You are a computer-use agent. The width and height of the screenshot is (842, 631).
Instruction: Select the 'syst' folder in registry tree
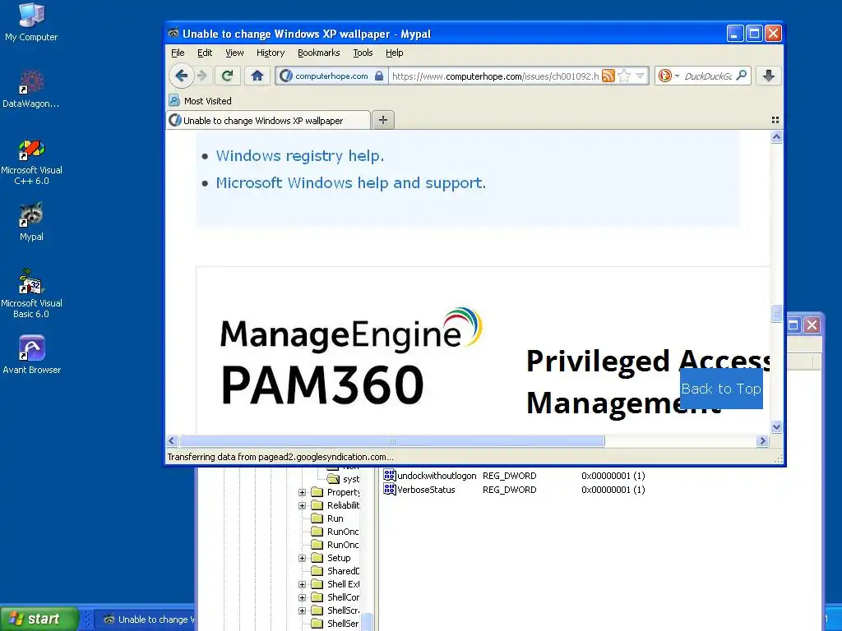click(350, 479)
